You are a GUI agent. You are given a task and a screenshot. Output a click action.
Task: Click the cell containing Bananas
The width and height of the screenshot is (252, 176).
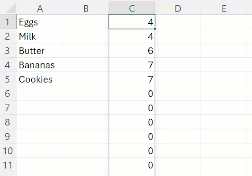(x=40, y=65)
